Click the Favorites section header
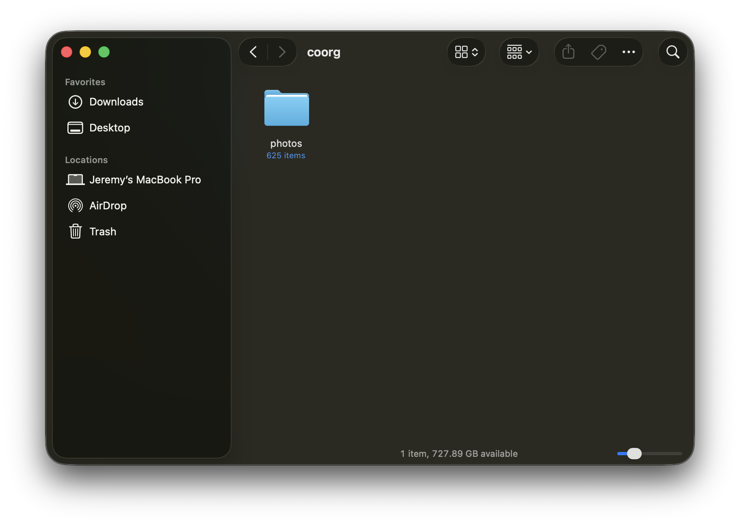The width and height of the screenshot is (740, 525). click(85, 82)
